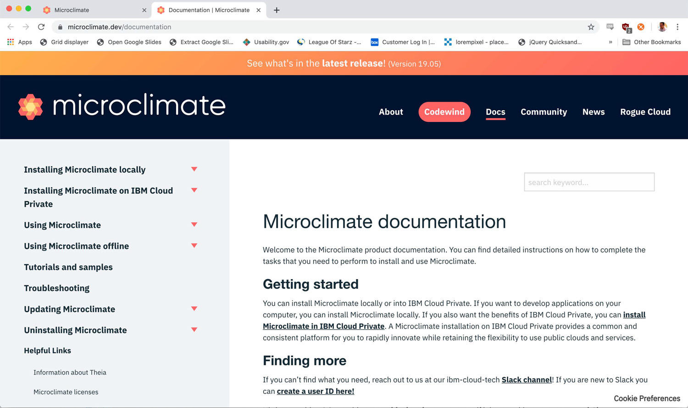Reload the current page
This screenshot has width=688, height=408.
coord(41,27)
